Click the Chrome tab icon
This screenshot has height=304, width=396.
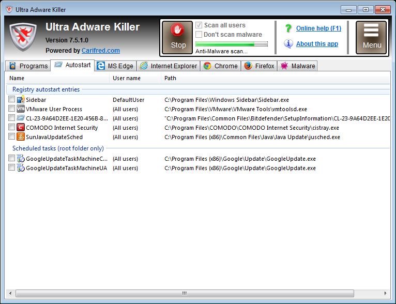[x=207, y=66]
